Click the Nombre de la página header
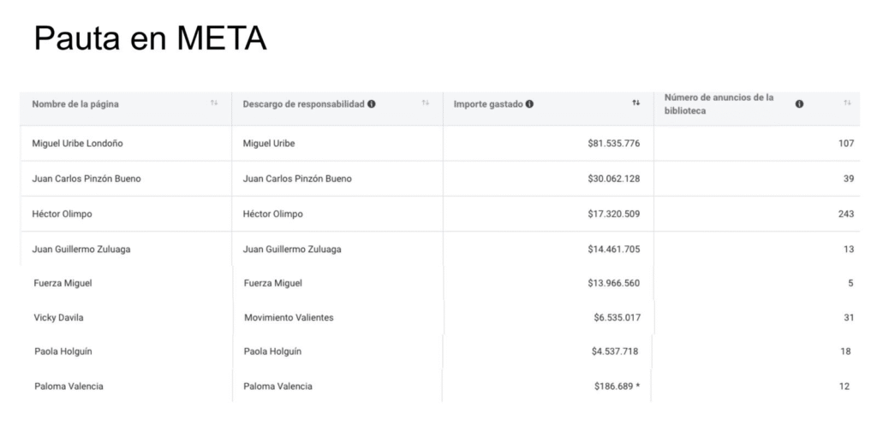 pyautogui.click(x=75, y=104)
